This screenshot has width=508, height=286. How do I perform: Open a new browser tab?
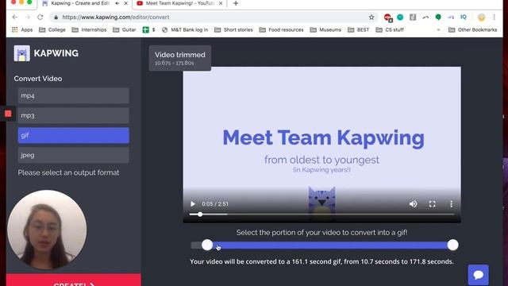click(236, 3)
